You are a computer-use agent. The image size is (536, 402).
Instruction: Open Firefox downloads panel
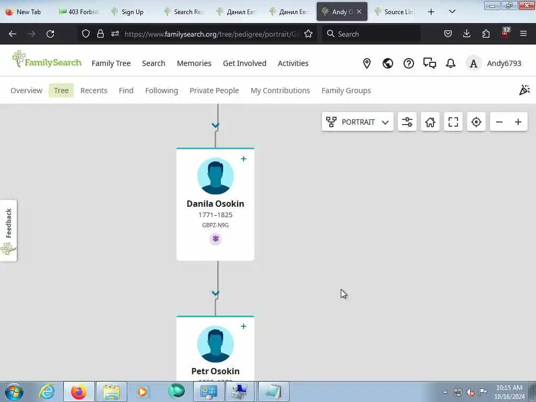(x=466, y=33)
